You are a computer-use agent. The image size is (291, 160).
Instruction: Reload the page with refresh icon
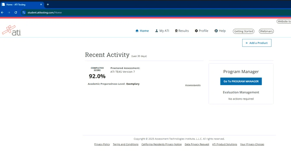16,13
